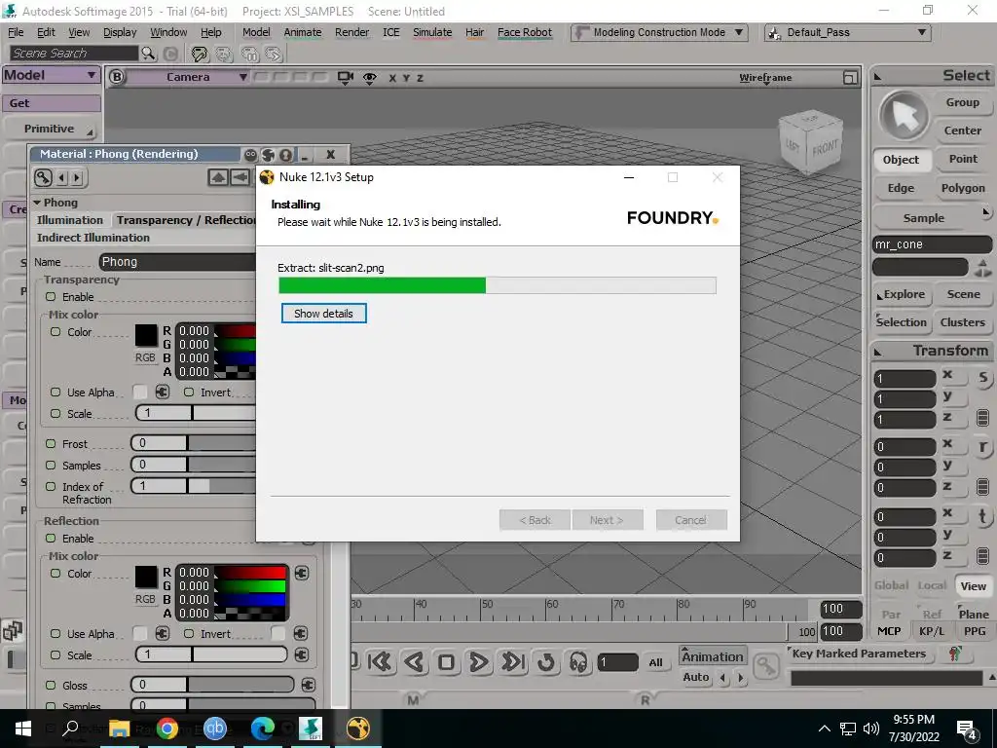Jump to last frame playback button
Screen dimensions: 997x748
(x=512, y=662)
